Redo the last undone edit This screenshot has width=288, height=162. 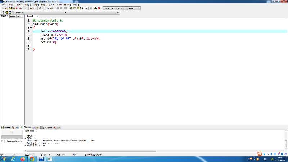tap(34, 8)
